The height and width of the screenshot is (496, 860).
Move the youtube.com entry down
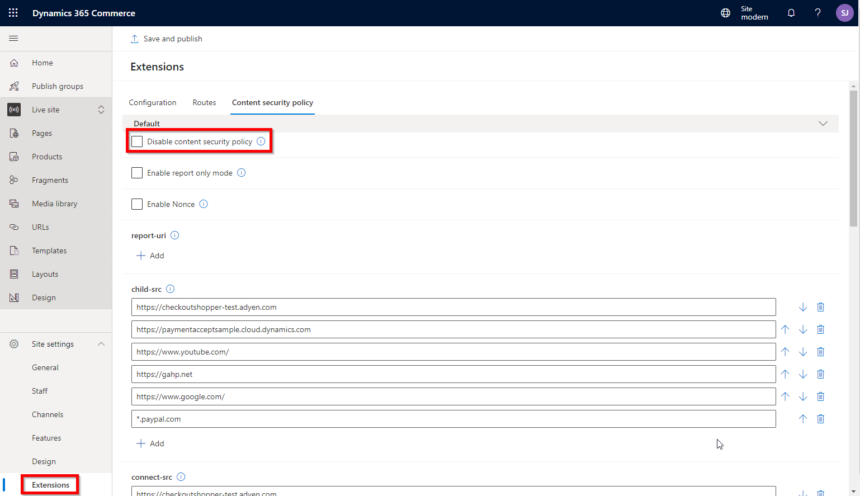pyautogui.click(x=803, y=352)
